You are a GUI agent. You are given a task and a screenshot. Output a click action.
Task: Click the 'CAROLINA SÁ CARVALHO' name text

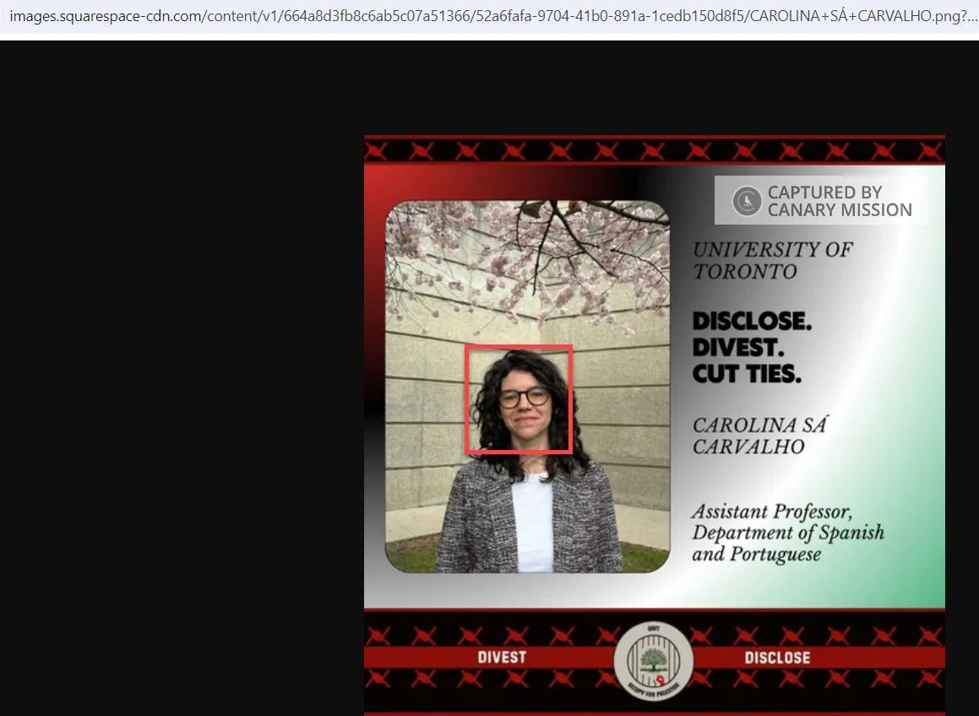(759, 435)
